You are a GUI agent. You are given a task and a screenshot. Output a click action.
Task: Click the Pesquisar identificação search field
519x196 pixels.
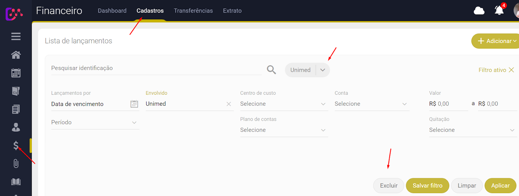[x=156, y=68]
